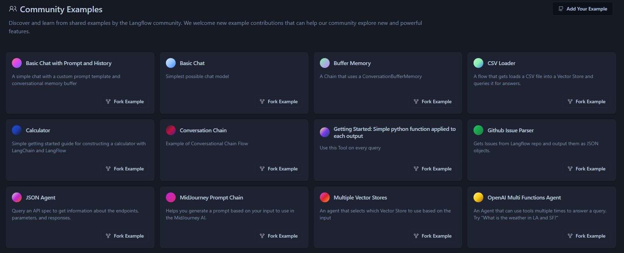Click the Calculator blue circle icon

point(17,130)
